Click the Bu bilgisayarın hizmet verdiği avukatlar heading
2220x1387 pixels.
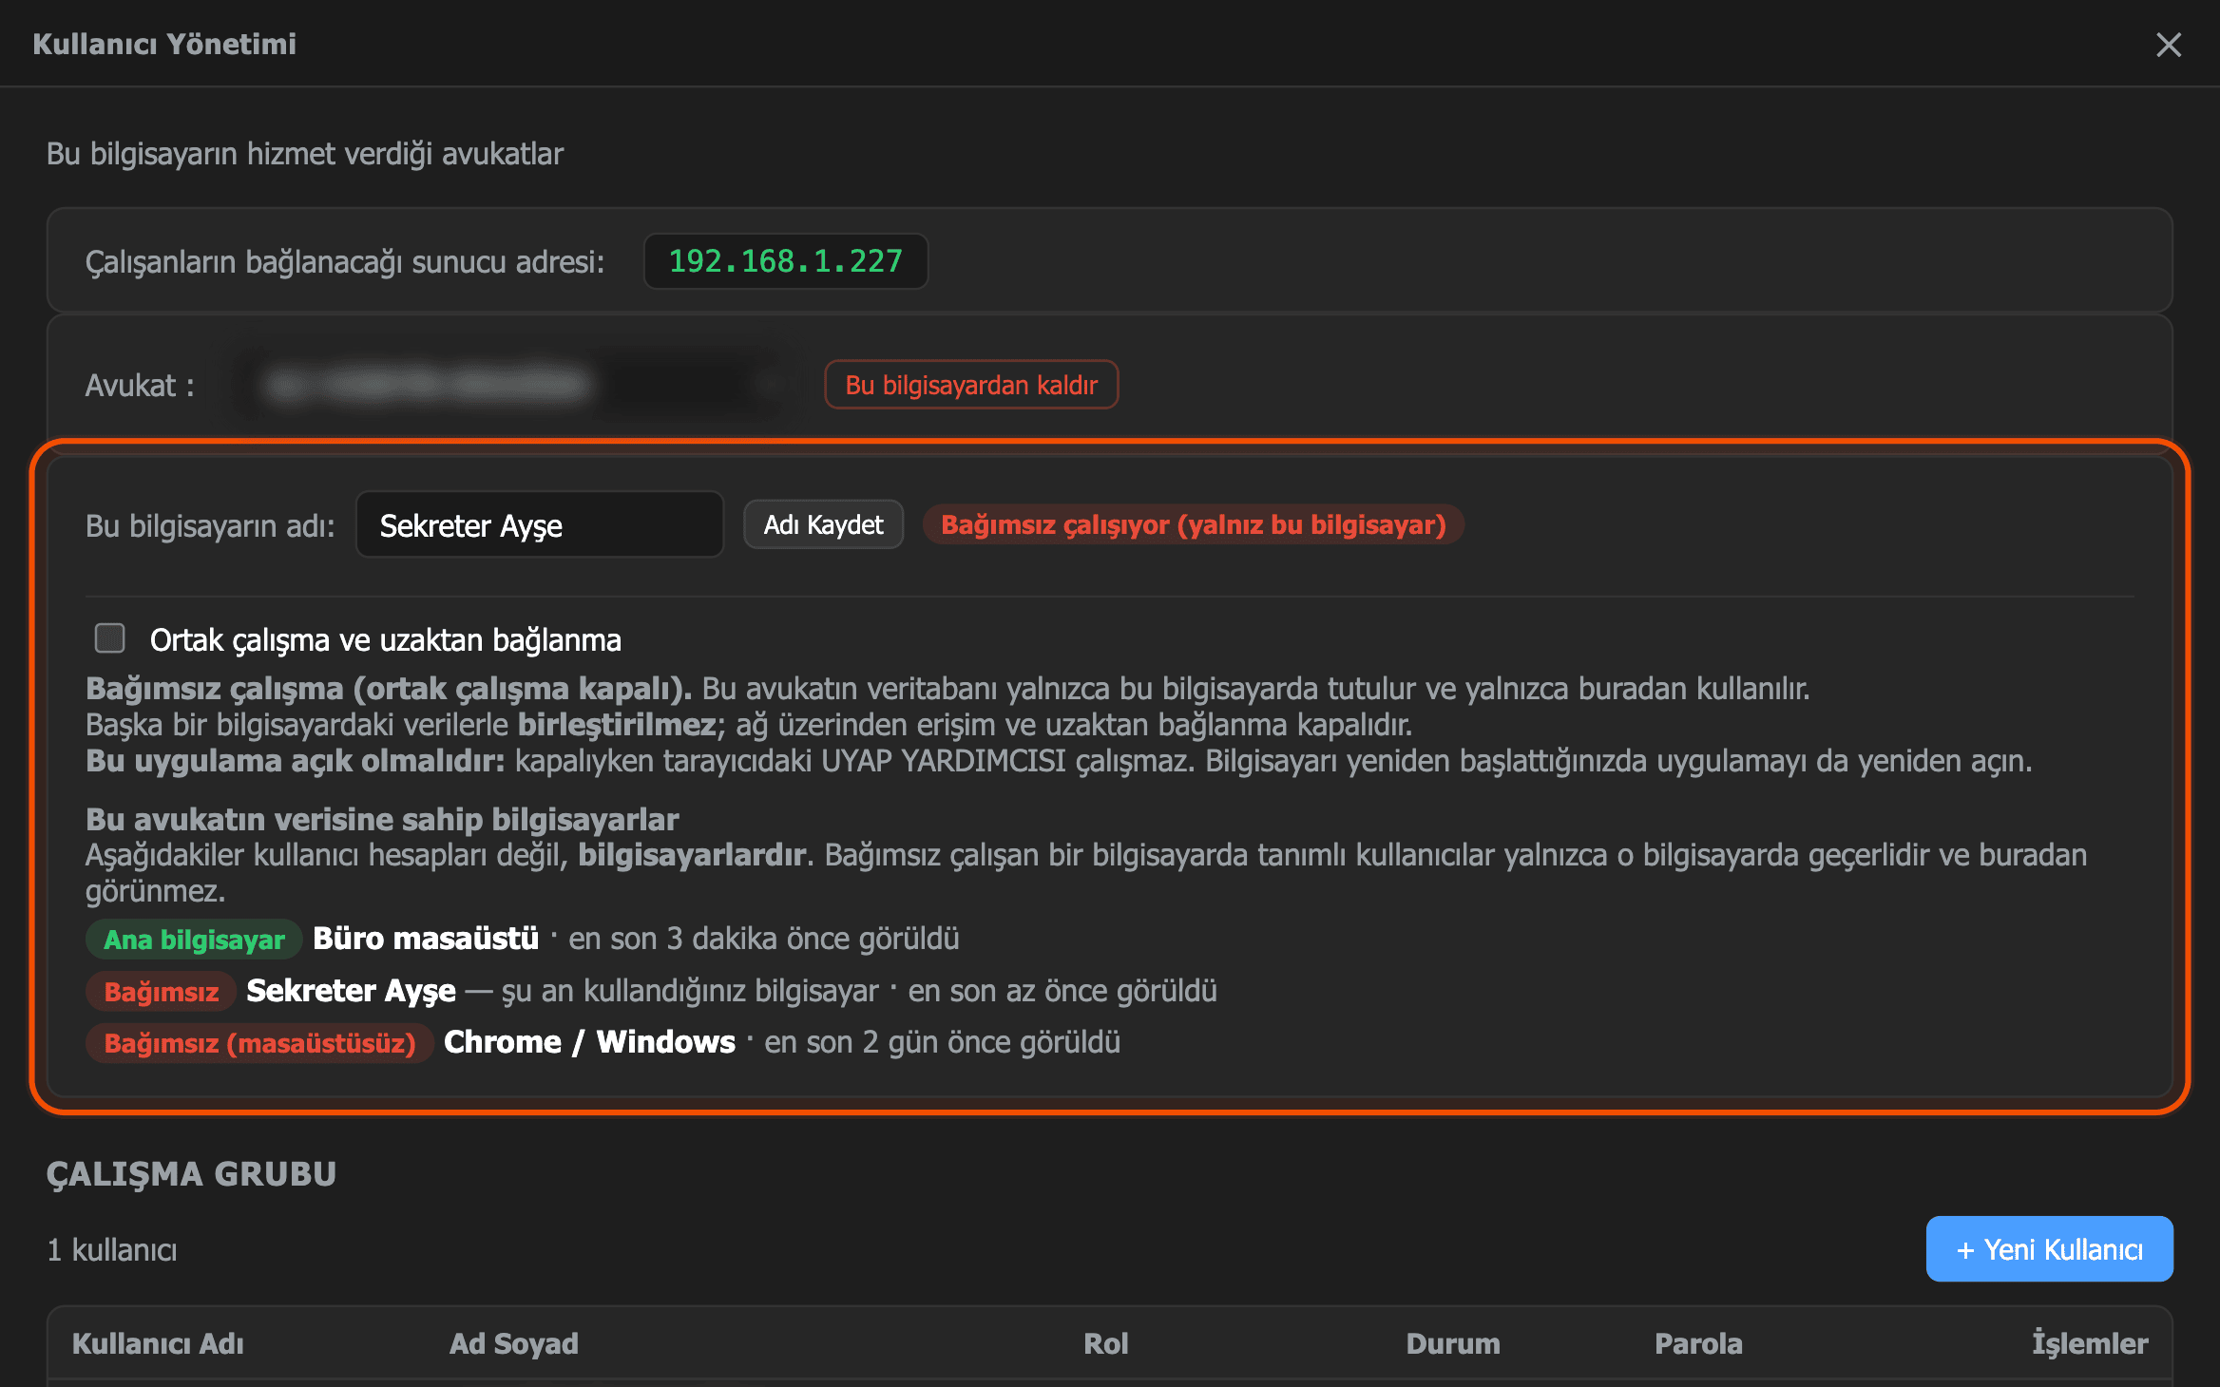(x=305, y=154)
